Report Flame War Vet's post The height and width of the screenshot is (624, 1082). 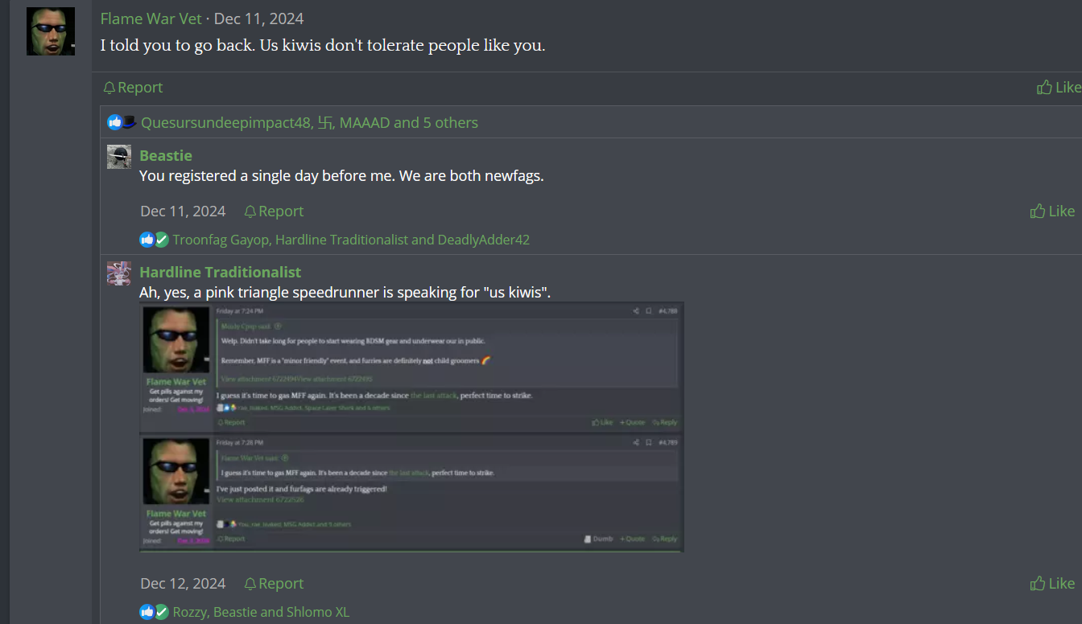133,88
